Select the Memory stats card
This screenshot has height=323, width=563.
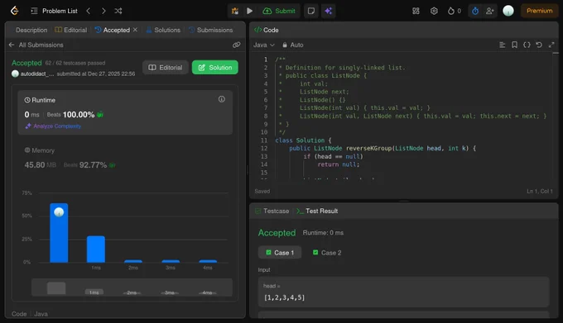pos(125,158)
